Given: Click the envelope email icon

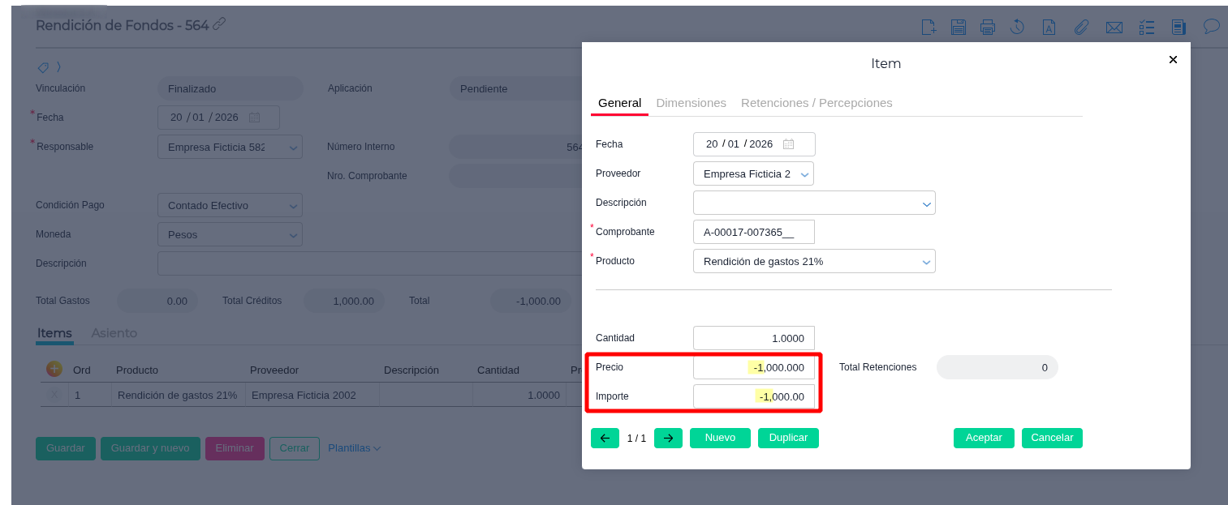Looking at the screenshot, I should click(1114, 28).
